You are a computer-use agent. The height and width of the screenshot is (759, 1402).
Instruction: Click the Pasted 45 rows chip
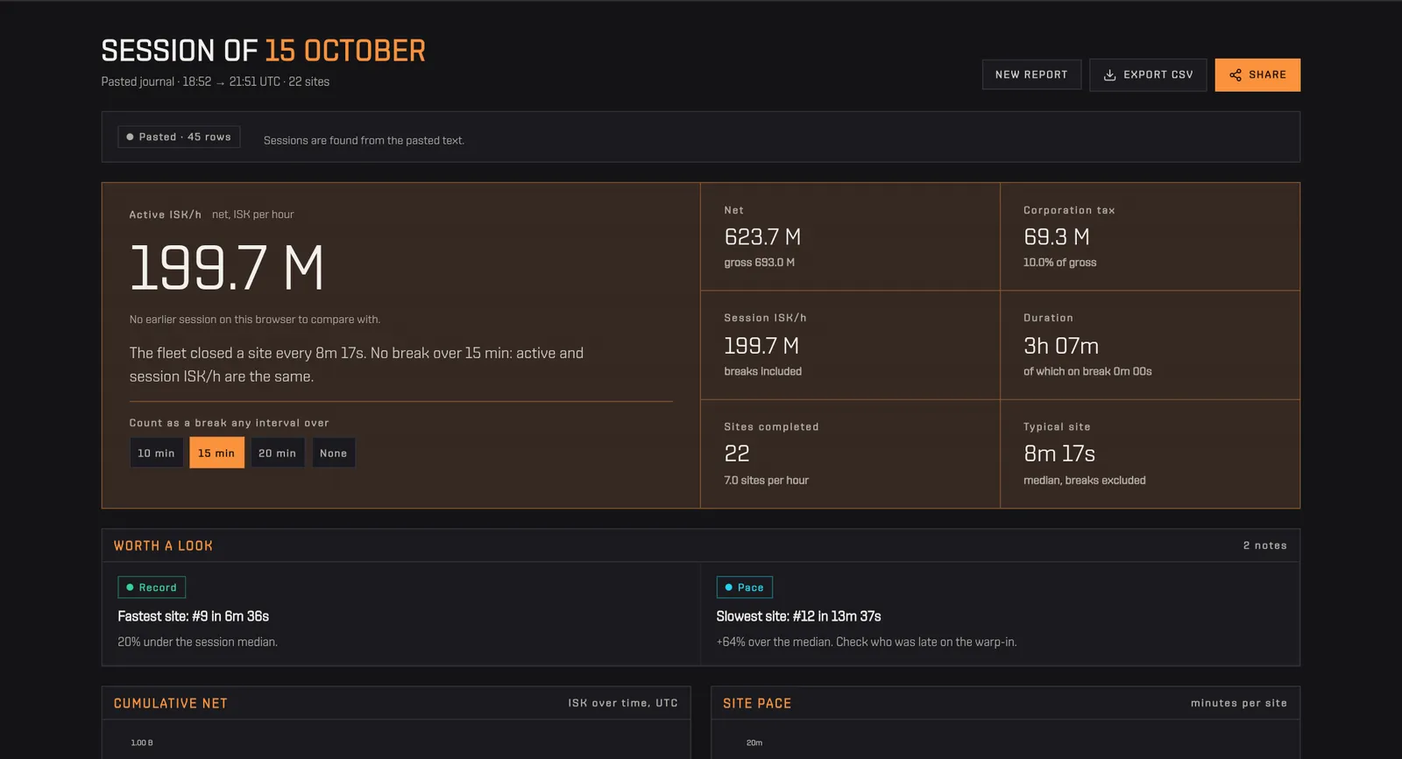click(179, 137)
